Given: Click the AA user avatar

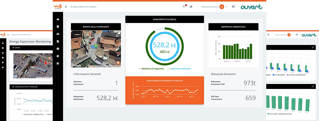Looking at the screenshot, I should (x=222, y=7).
